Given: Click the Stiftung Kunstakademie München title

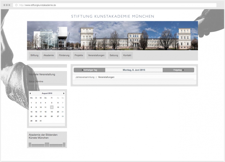Looking at the screenshot, I should pyautogui.click(x=113, y=16).
